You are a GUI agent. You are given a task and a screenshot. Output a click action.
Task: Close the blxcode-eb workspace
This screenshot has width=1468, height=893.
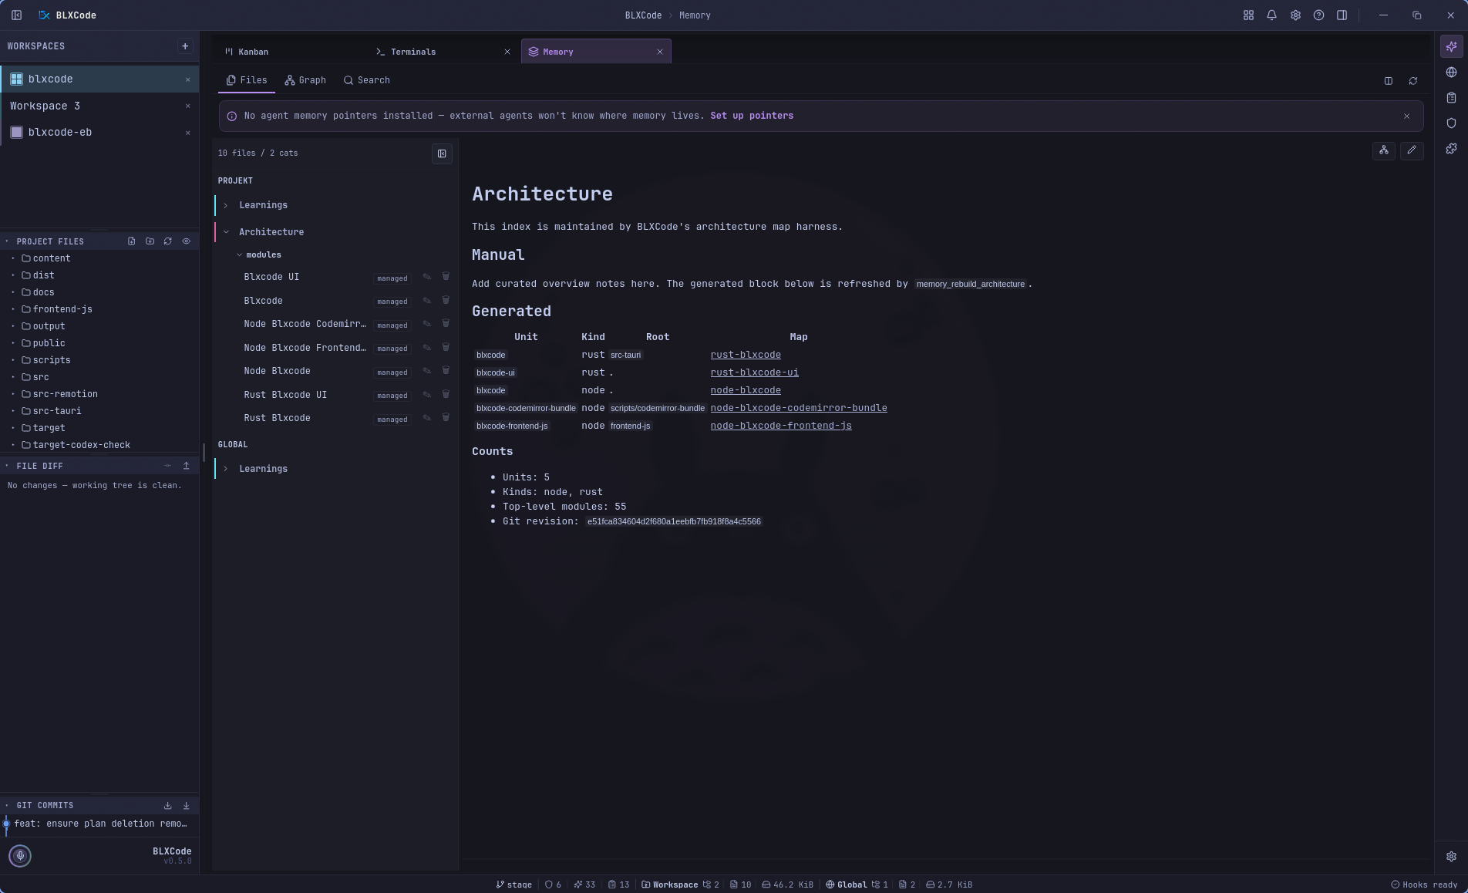pyautogui.click(x=187, y=133)
